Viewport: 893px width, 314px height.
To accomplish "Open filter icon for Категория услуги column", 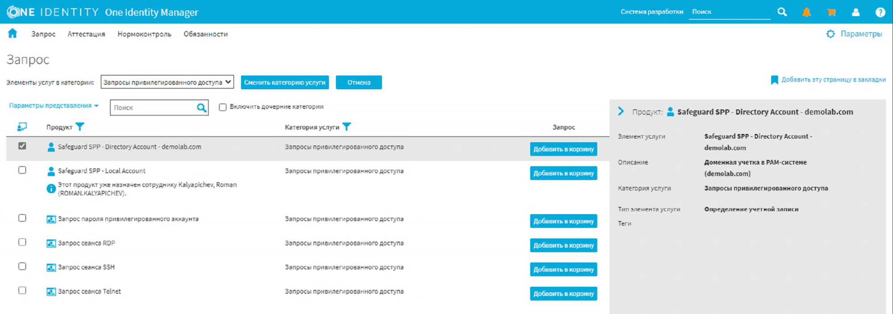I will pos(346,127).
